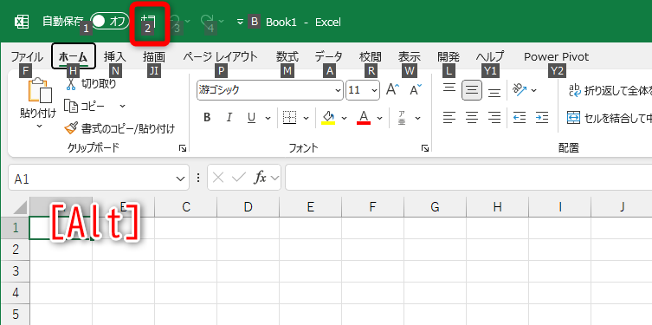The height and width of the screenshot is (325, 652).
Task: Apply red font color
Action: (364, 118)
